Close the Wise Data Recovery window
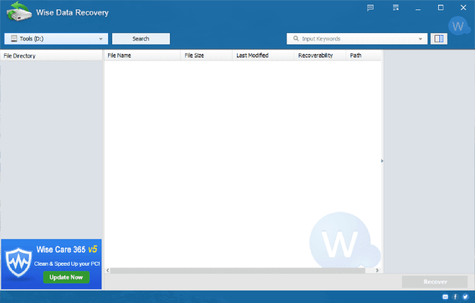Image resolution: width=475 pixels, height=303 pixels. (463, 8)
